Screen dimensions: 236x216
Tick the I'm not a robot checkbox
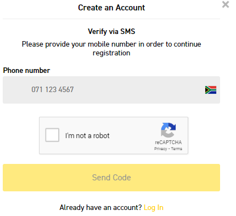click(x=52, y=135)
